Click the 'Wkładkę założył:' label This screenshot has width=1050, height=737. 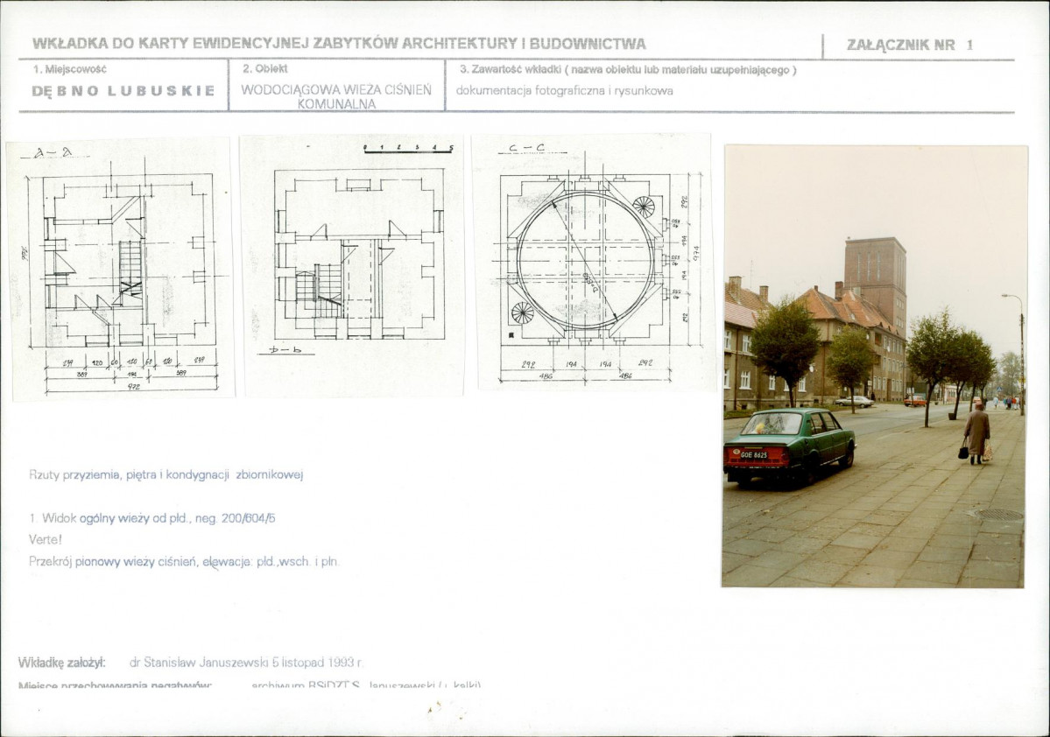(x=61, y=663)
